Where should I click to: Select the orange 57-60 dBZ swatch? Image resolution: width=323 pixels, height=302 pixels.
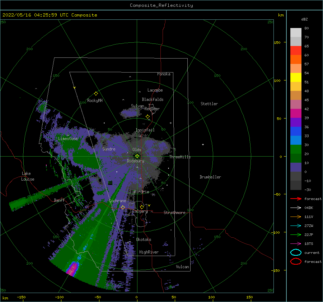tap(296, 60)
